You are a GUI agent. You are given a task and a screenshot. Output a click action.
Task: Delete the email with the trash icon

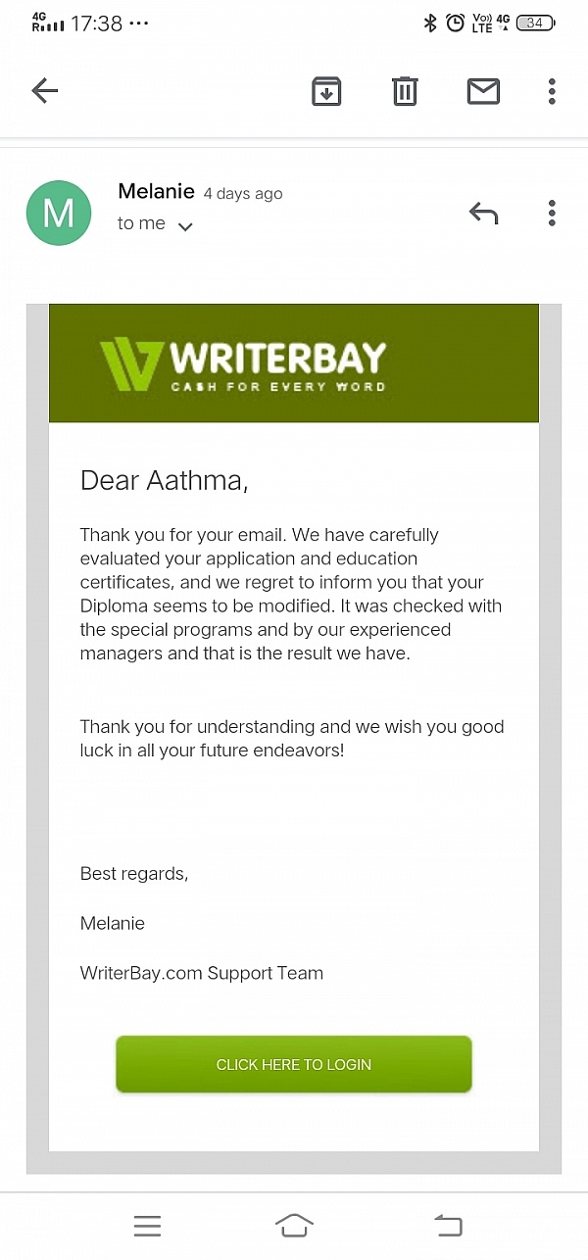pyautogui.click(x=405, y=90)
